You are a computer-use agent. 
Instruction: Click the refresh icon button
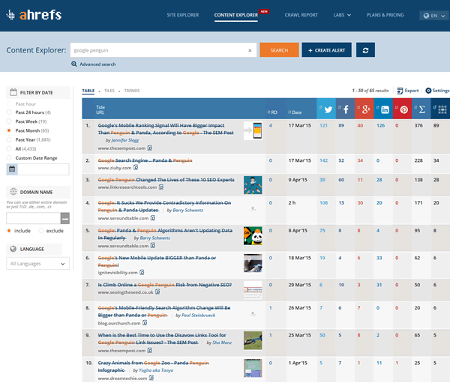[365, 50]
